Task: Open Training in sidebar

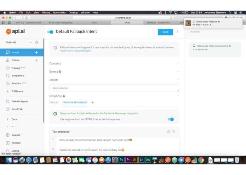Action: point(16,68)
